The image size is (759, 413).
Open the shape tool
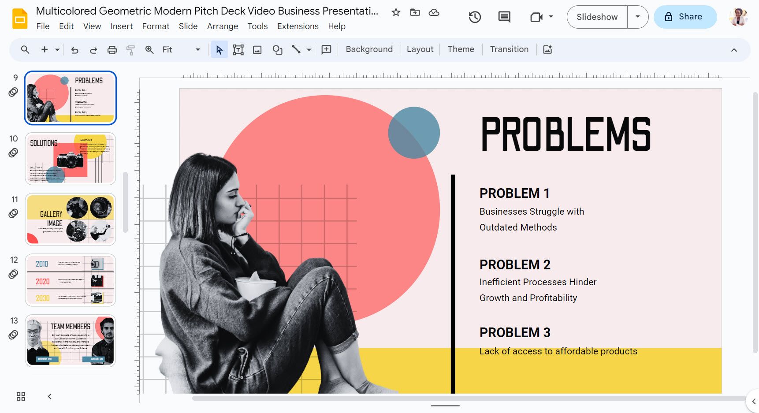(277, 50)
